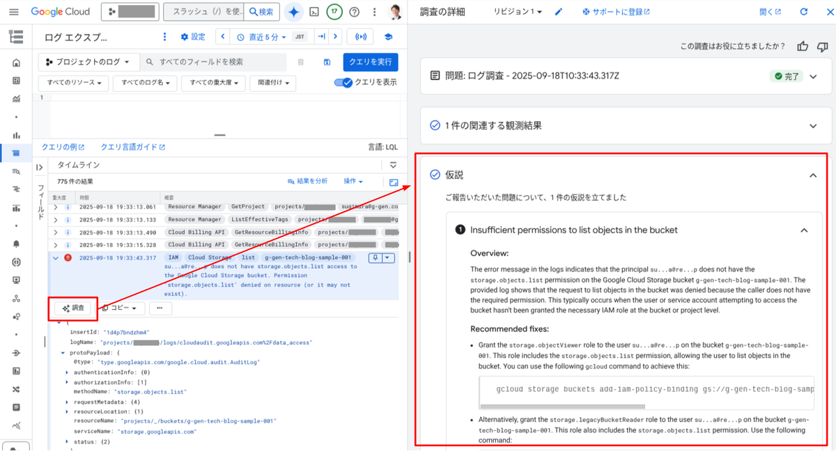Open the query language guide link
836x470 pixels.
click(133, 147)
